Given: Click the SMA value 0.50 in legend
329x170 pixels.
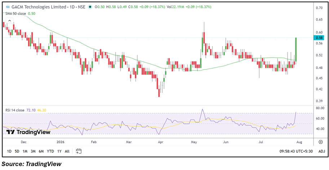Looking at the screenshot, I should (32, 14).
